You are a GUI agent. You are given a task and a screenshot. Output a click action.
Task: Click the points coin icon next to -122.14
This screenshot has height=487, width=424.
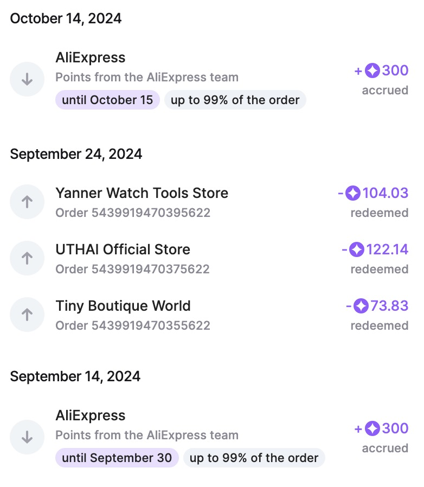tap(357, 249)
